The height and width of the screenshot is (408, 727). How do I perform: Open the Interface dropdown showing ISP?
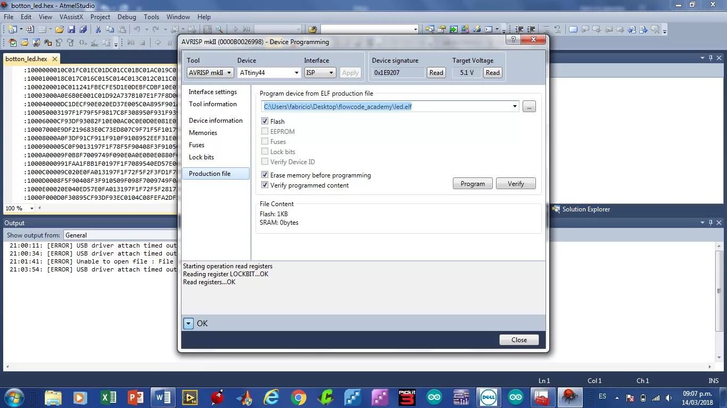320,73
